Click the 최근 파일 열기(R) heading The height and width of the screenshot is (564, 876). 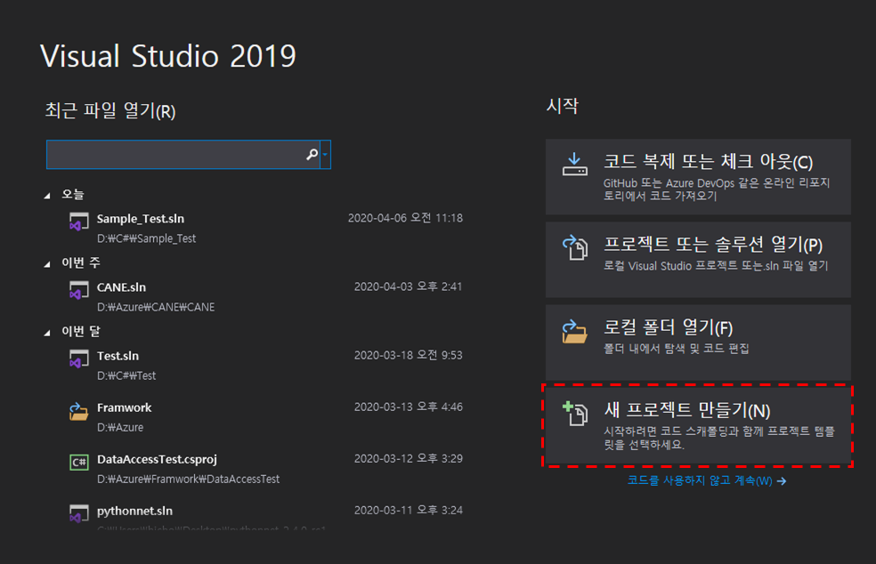pyautogui.click(x=110, y=110)
